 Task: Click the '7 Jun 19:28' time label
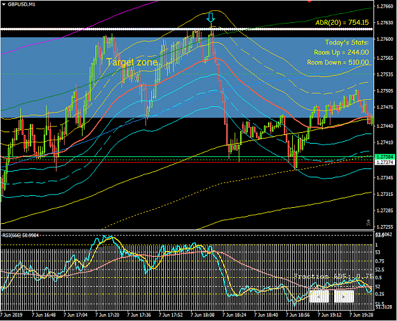tap(361, 315)
